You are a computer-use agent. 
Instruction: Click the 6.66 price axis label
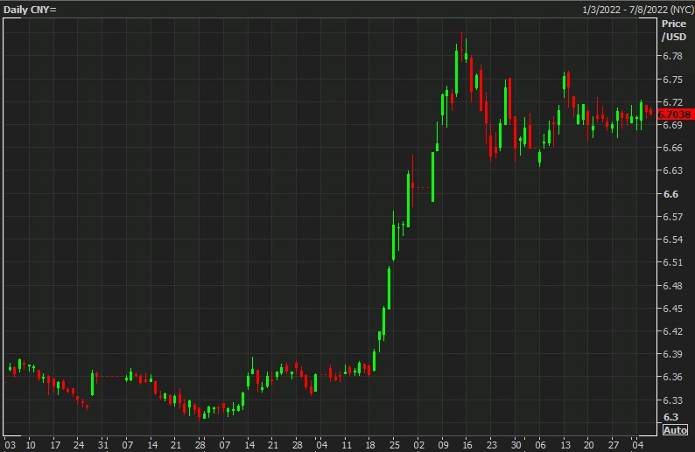coord(672,148)
